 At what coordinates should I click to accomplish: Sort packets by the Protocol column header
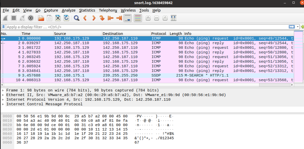[158, 34]
